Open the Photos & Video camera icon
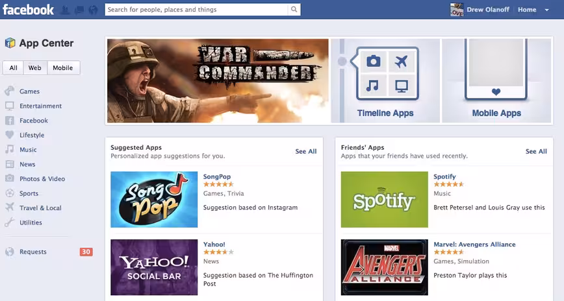Image resolution: width=564 pixels, height=301 pixels. [10, 178]
